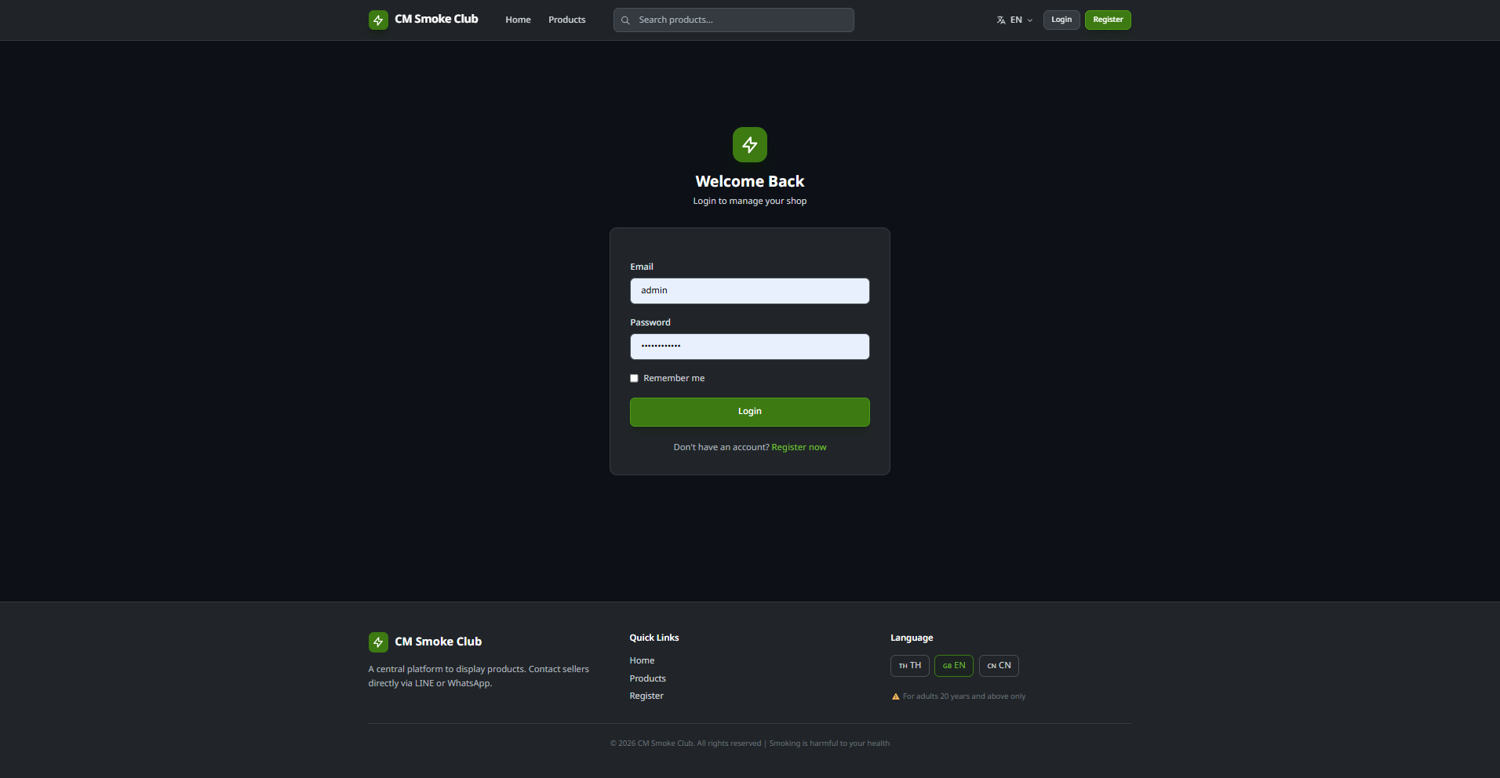Open Products in top navigation
1500x778 pixels.
click(566, 20)
